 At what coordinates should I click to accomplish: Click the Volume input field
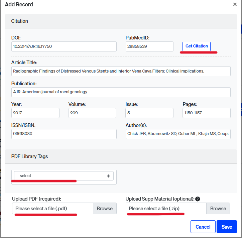92,113
